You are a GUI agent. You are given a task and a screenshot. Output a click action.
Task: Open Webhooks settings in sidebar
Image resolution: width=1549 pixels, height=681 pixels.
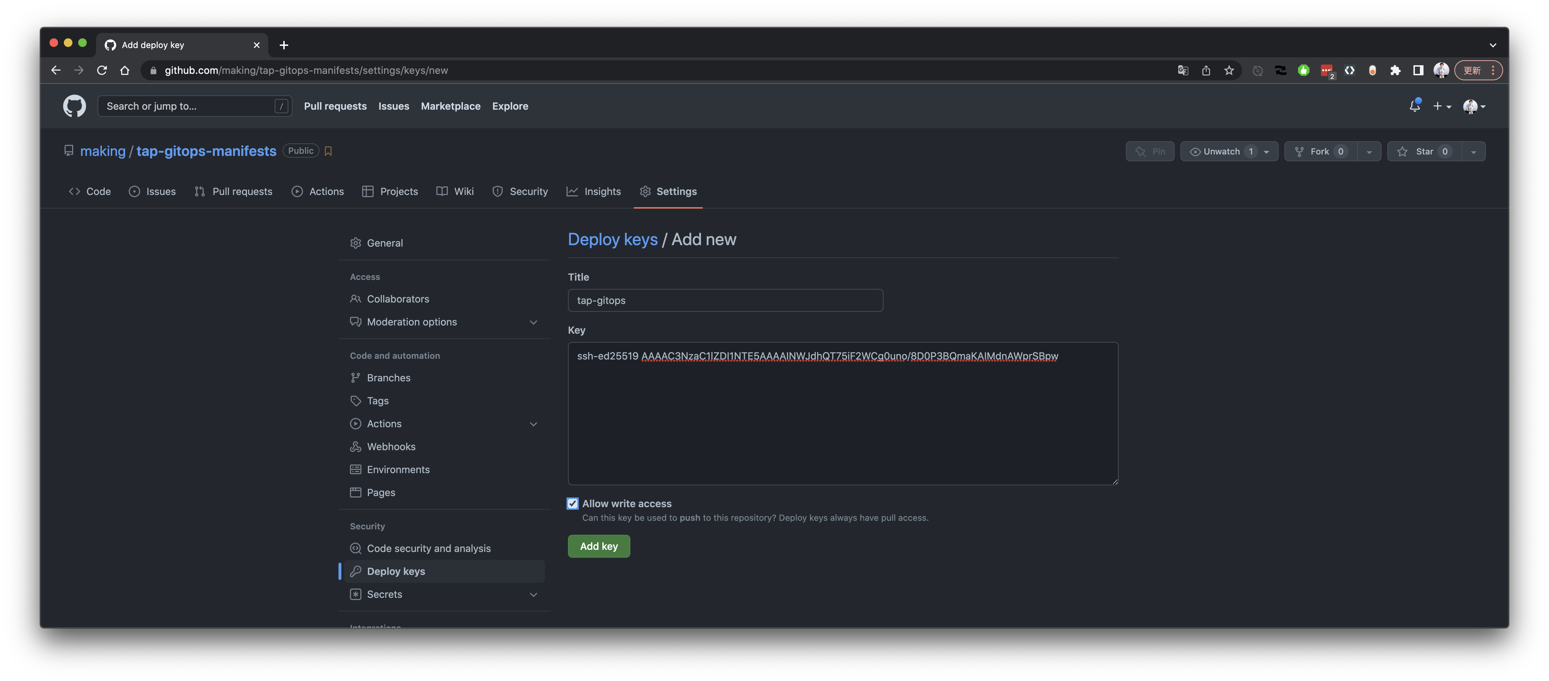pyautogui.click(x=383, y=447)
